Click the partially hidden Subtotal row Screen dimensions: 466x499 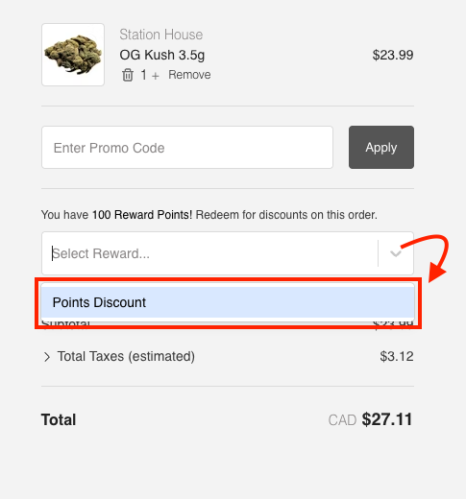[228, 322]
